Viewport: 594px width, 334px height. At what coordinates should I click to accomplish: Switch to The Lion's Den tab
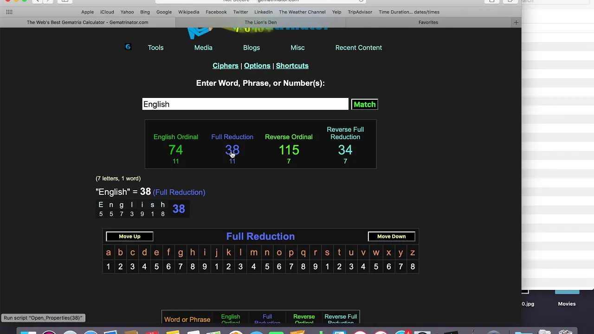click(x=260, y=22)
